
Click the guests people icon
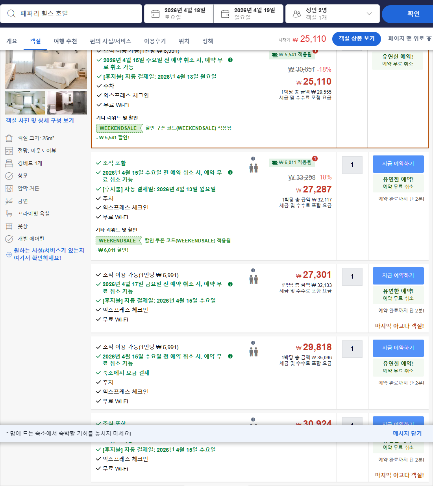click(x=297, y=14)
